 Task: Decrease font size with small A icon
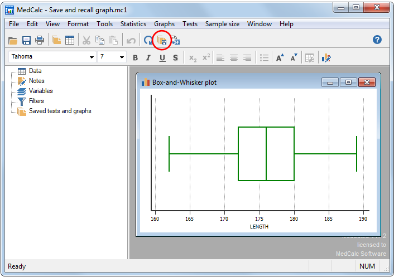click(x=294, y=57)
